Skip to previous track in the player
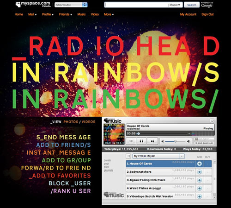231x208 pixels. (131, 141)
